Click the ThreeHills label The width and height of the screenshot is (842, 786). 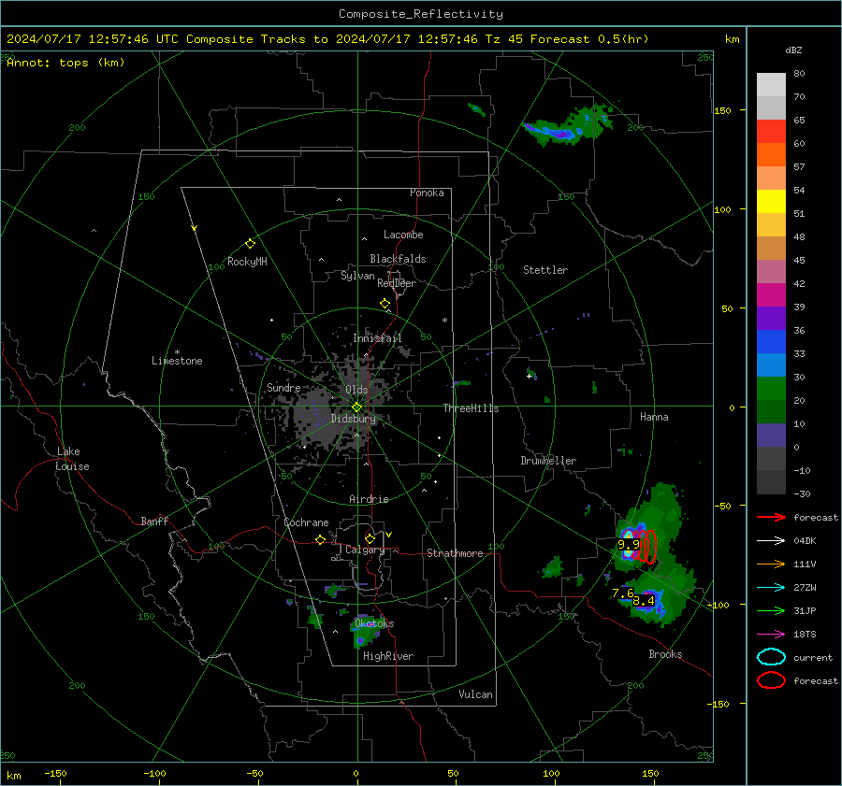coord(471,408)
